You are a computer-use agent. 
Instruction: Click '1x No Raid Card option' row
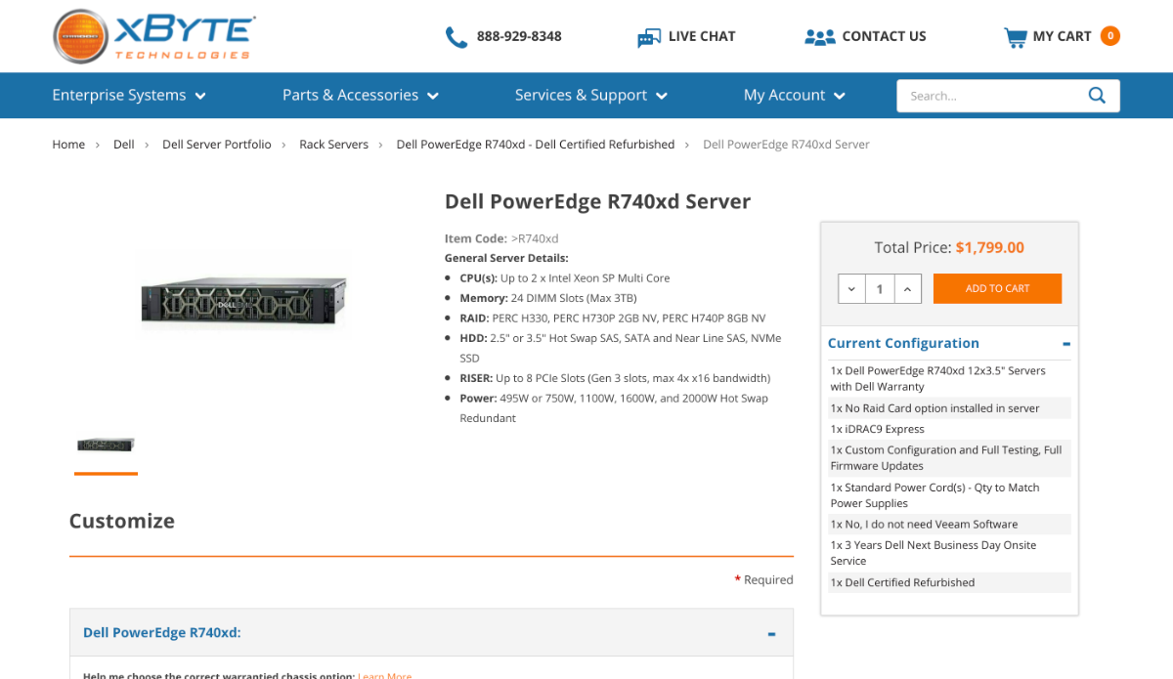click(x=949, y=408)
